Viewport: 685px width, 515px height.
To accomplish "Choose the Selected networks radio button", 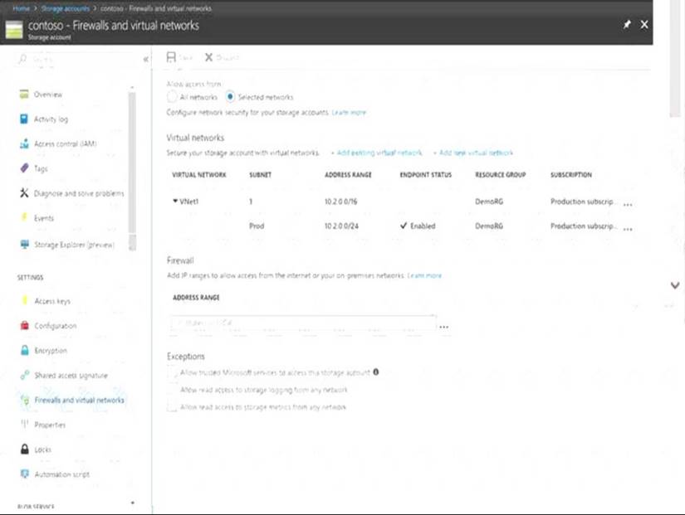I will point(231,97).
